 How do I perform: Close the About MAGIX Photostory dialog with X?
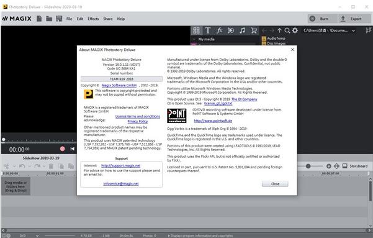point(292,50)
